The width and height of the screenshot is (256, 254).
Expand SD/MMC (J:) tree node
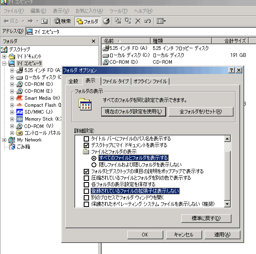click(12, 112)
